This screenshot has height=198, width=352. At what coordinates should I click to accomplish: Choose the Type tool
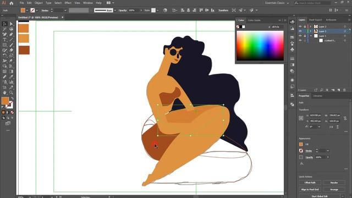tap(4, 40)
